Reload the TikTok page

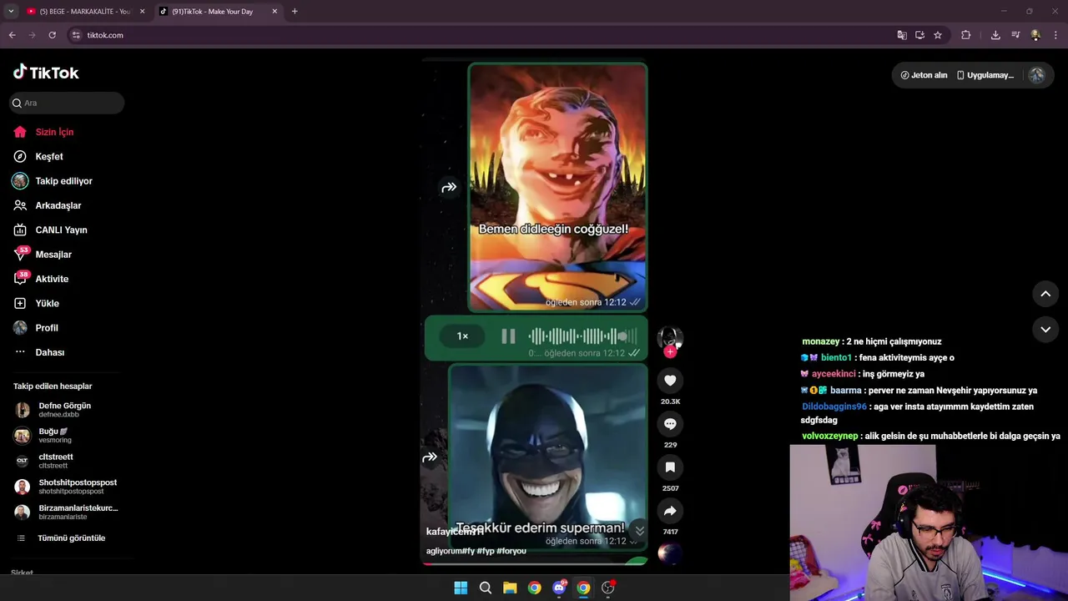pos(52,35)
